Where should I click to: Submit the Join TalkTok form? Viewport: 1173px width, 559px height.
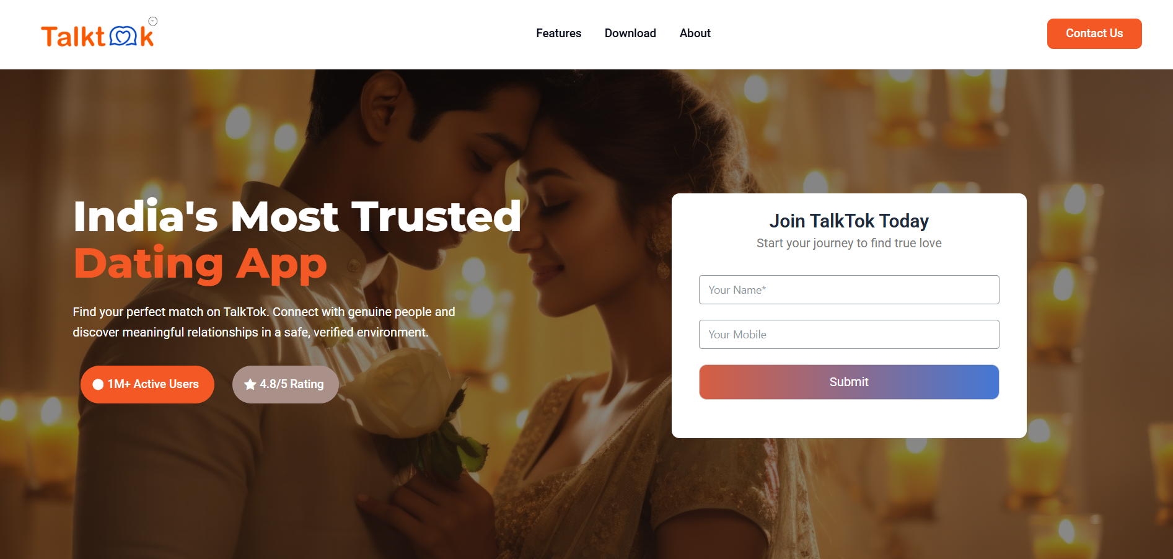coord(849,382)
